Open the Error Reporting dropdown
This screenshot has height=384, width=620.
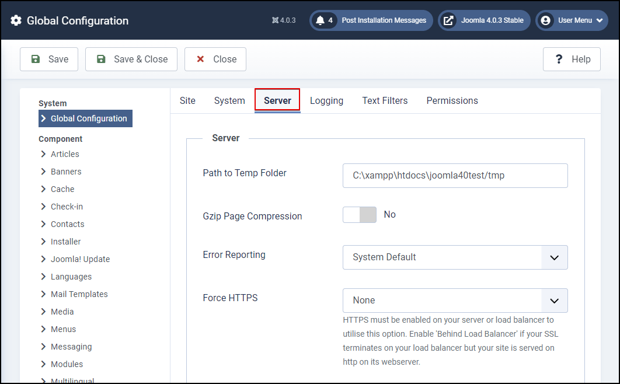pos(553,257)
